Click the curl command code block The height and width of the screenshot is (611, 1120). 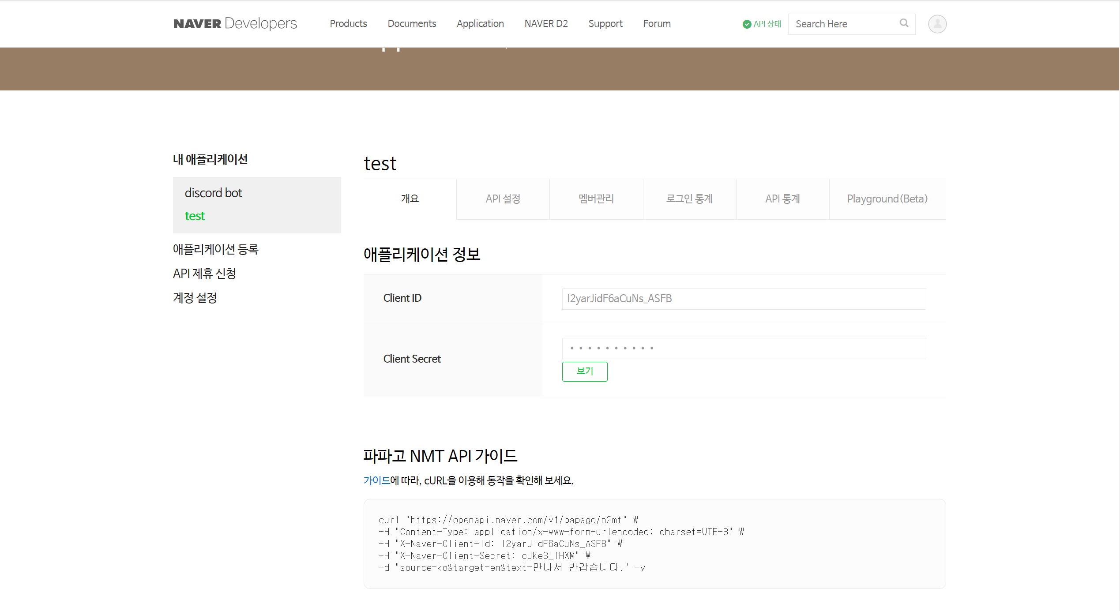tap(654, 544)
